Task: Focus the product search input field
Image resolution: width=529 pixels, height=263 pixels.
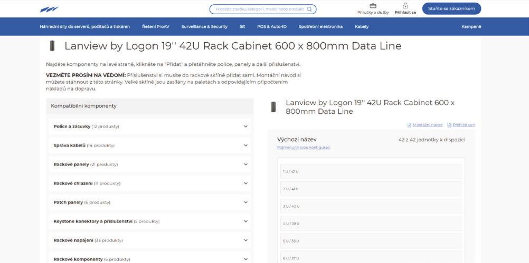Action: 262,9
